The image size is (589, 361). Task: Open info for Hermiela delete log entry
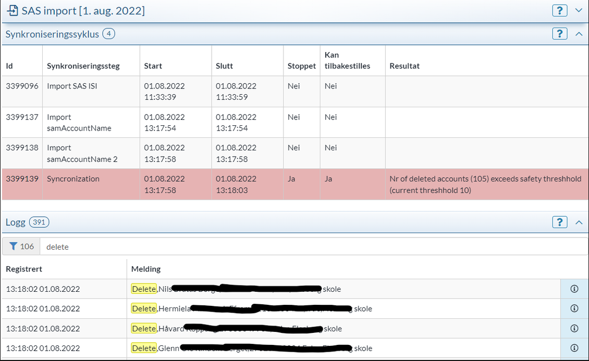click(x=574, y=308)
